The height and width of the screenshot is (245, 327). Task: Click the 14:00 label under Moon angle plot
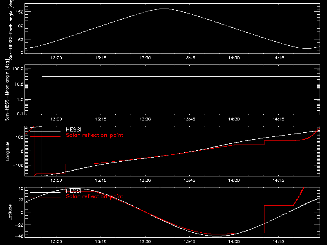click(x=234, y=119)
